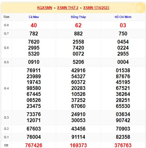Select G.4 number 42916
Image resolution: width=146 pixels, height=148 pixels.
click(78, 70)
